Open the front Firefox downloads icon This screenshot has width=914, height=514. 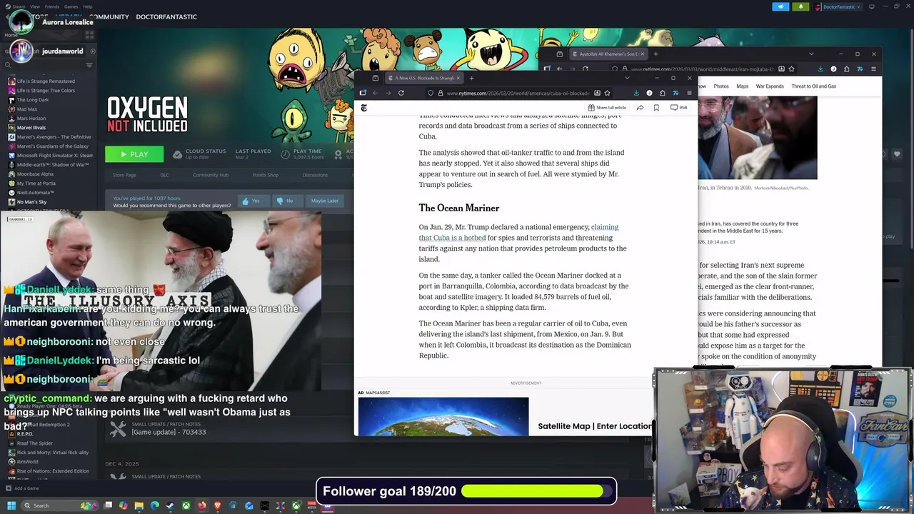[636, 93]
